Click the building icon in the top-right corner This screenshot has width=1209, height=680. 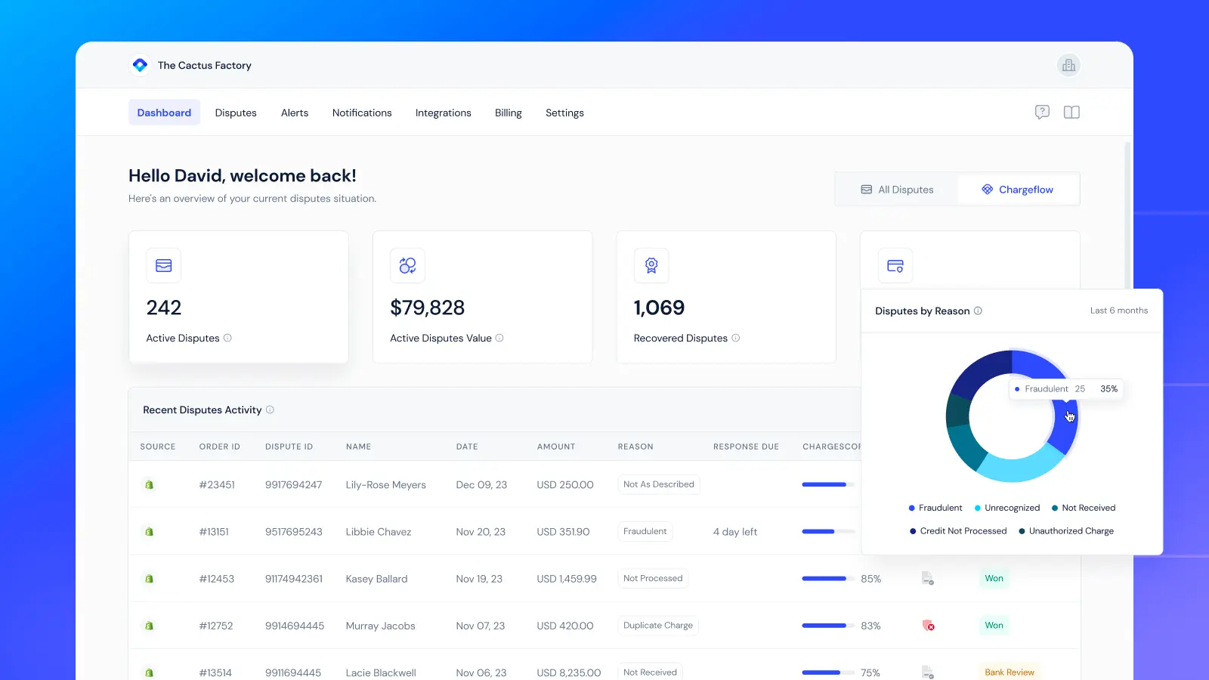click(x=1068, y=65)
